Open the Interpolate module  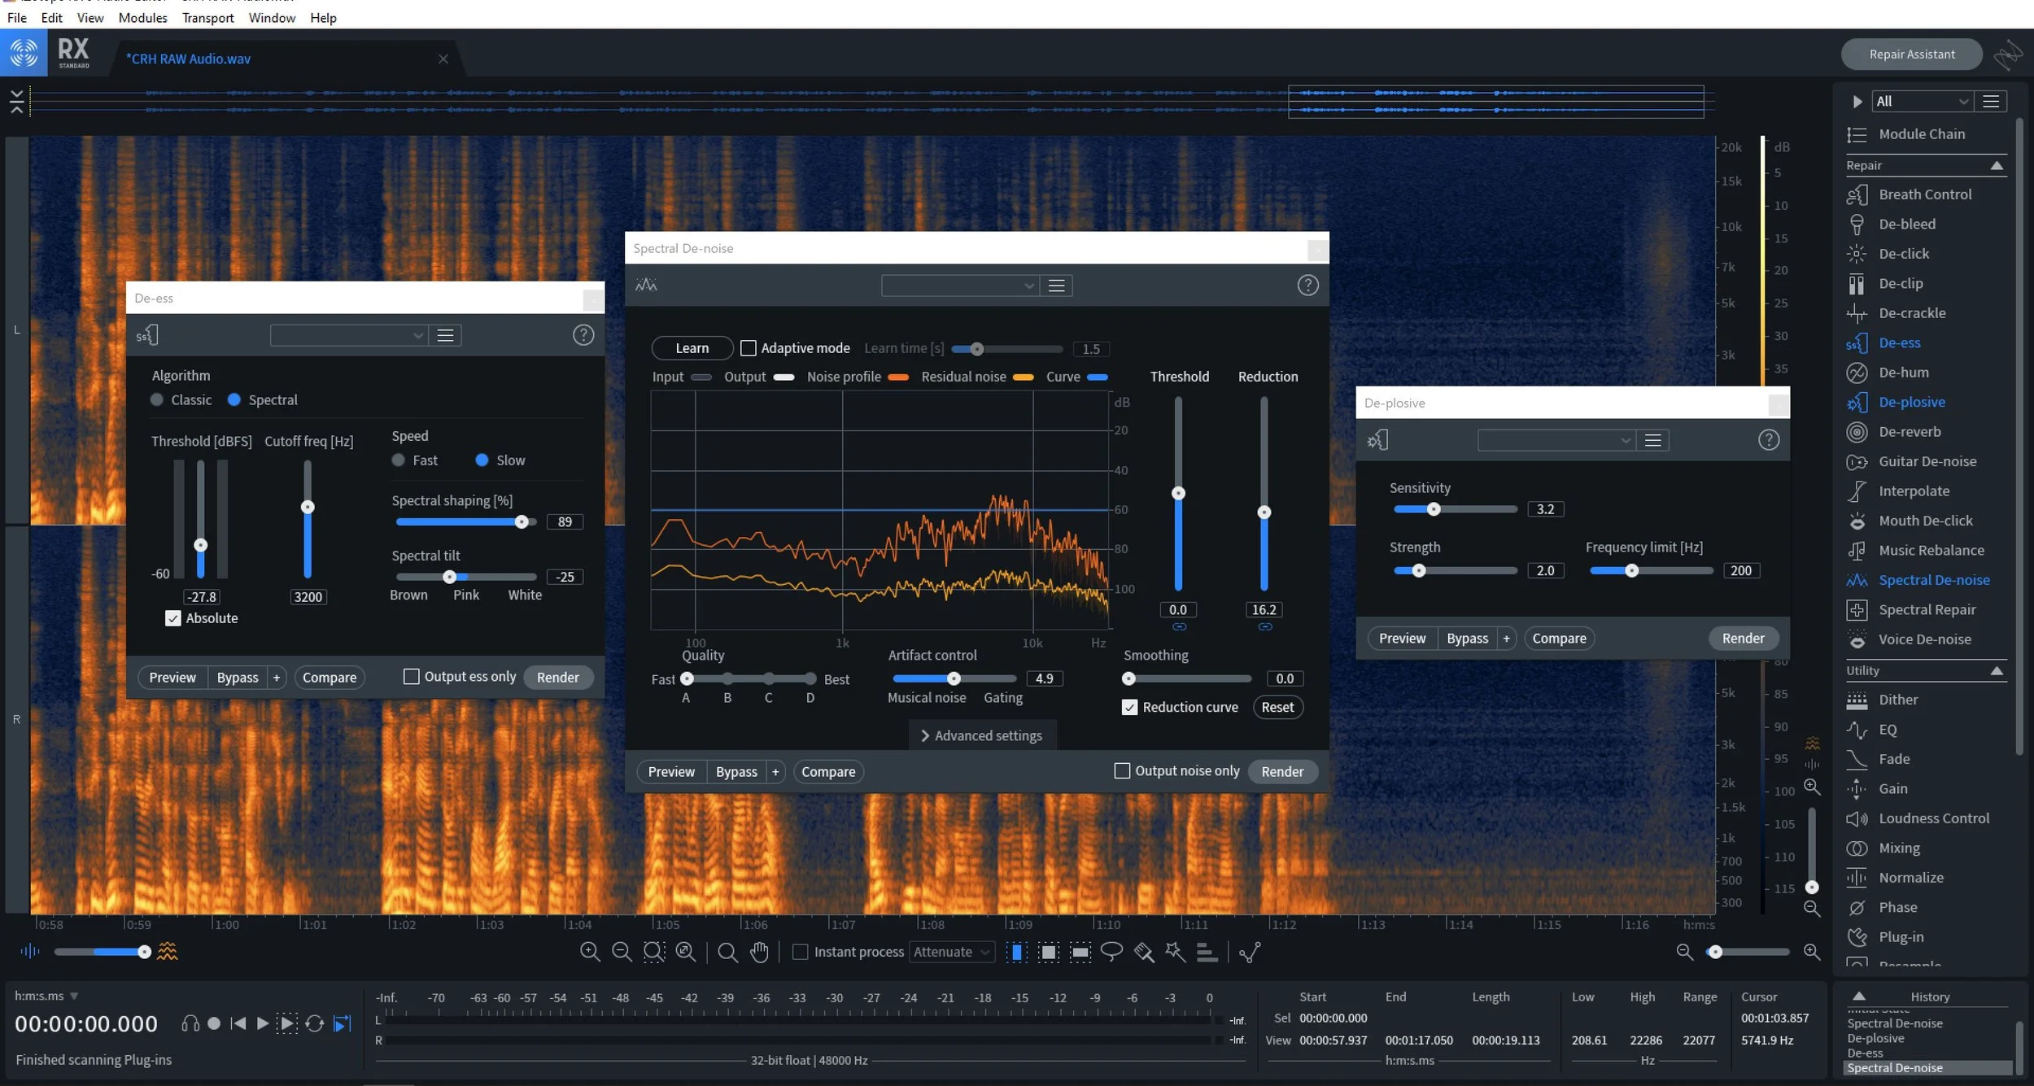pyautogui.click(x=1914, y=491)
